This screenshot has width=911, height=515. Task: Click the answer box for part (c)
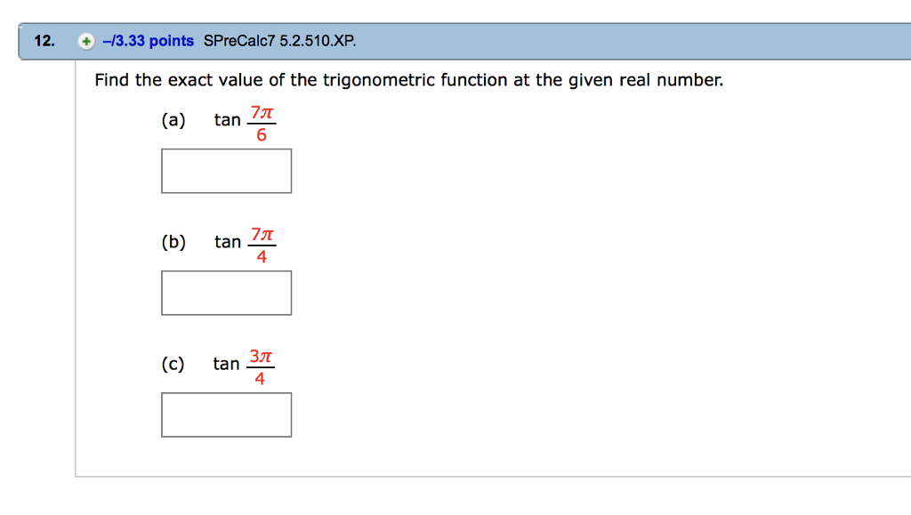pyautogui.click(x=226, y=414)
